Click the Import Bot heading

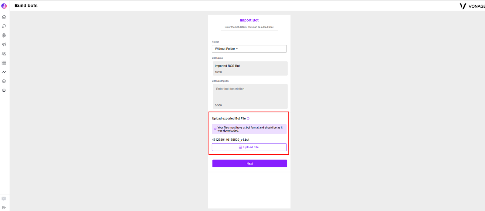(249, 20)
